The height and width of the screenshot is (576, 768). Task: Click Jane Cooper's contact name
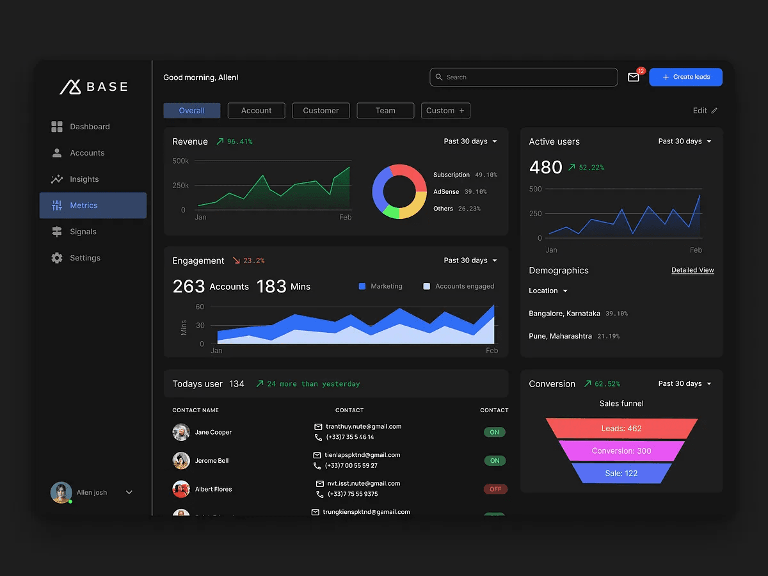tap(213, 433)
